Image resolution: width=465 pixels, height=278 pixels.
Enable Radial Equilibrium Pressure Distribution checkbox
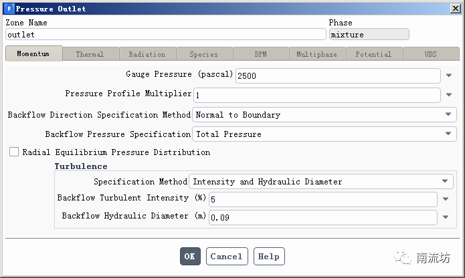point(14,152)
